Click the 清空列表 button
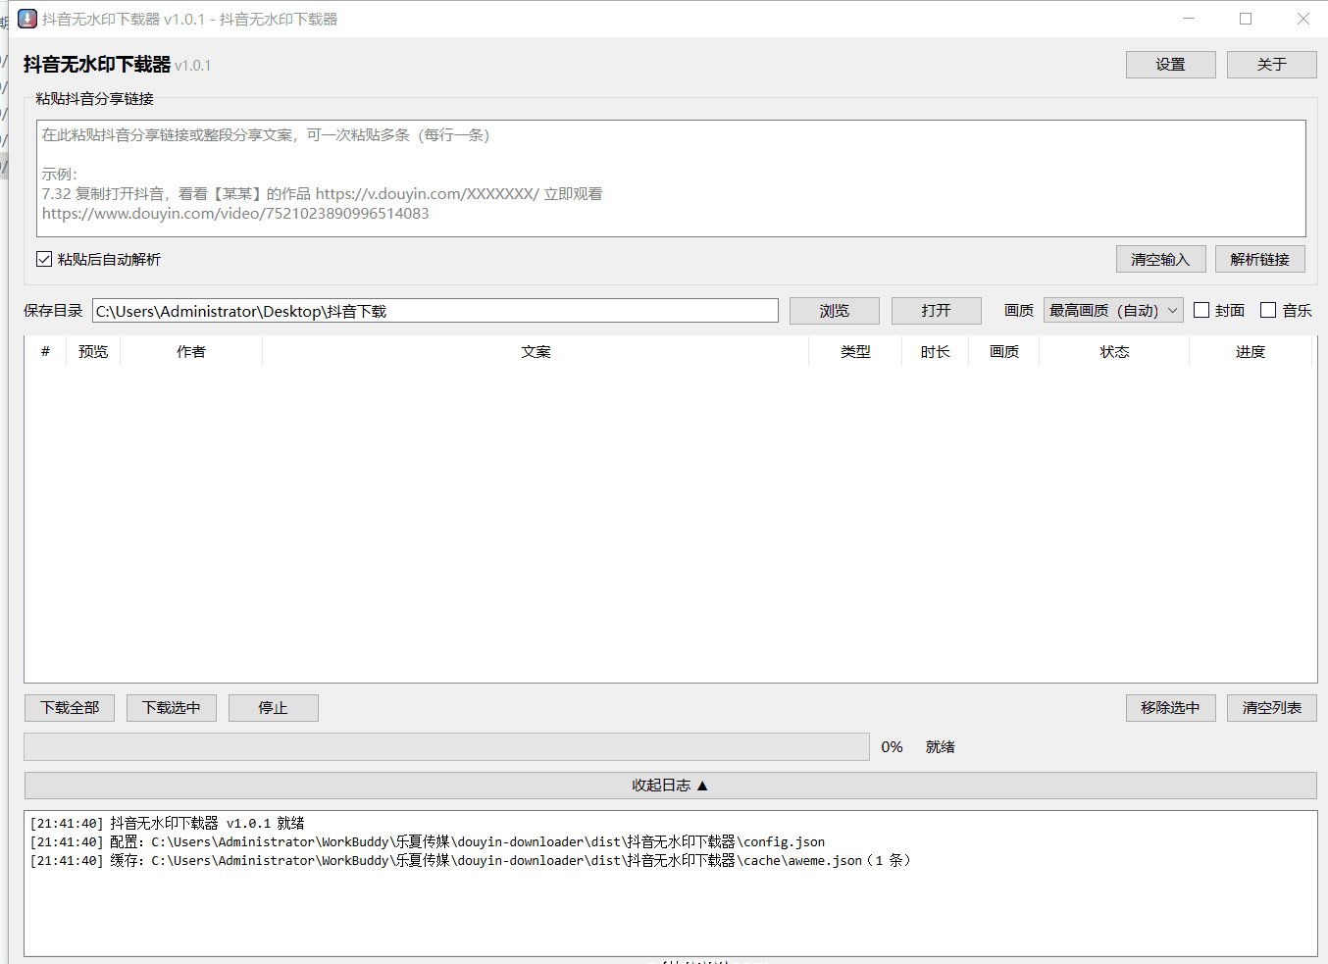Screen dimensions: 1328x964 (x=1272, y=708)
